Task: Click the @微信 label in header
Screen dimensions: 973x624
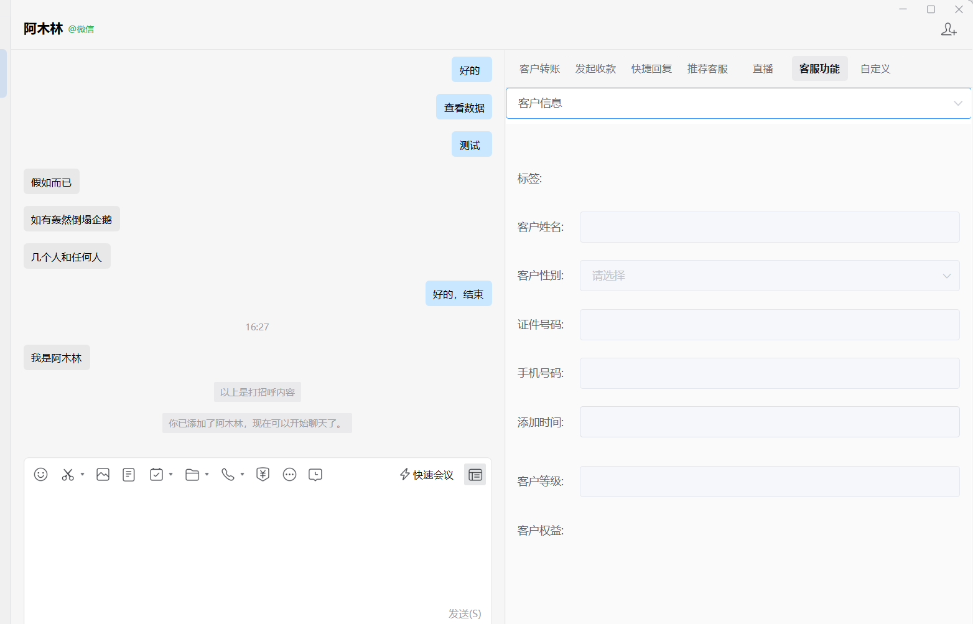Action: [81, 29]
